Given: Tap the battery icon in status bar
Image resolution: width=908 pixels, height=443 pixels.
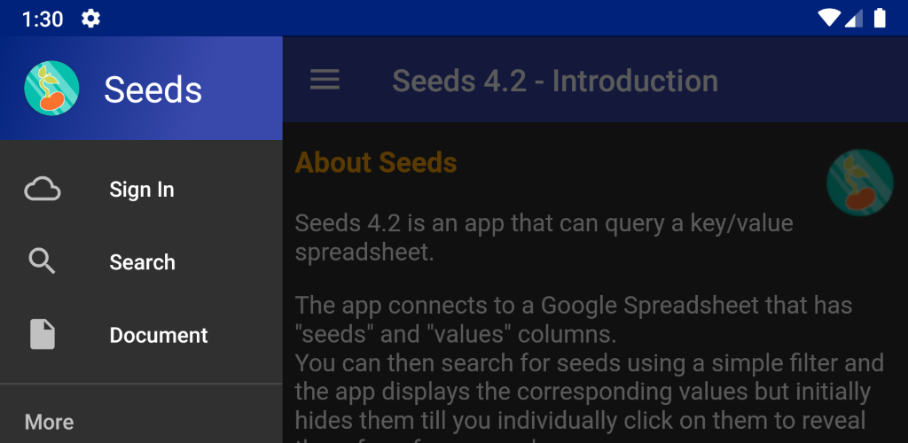Looking at the screenshot, I should pyautogui.click(x=880, y=18).
